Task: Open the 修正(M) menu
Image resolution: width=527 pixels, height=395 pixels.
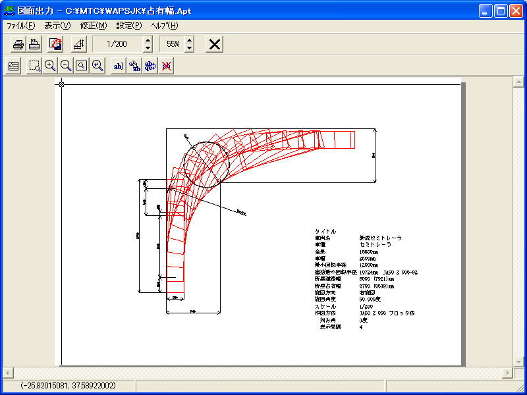Action: click(93, 26)
